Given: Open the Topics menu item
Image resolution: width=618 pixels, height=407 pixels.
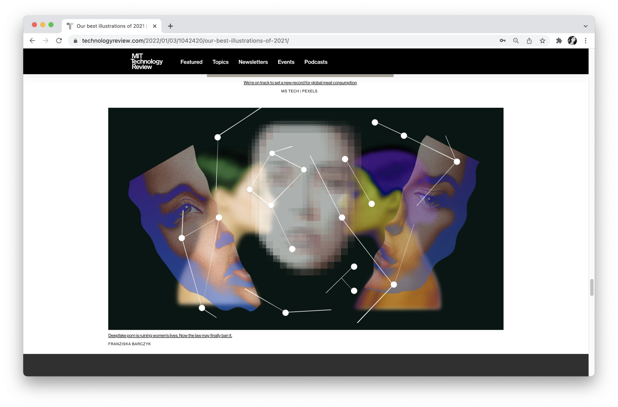Looking at the screenshot, I should pyautogui.click(x=221, y=62).
